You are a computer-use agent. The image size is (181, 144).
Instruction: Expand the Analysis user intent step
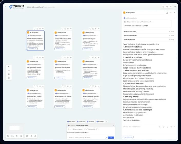tap(149, 32)
